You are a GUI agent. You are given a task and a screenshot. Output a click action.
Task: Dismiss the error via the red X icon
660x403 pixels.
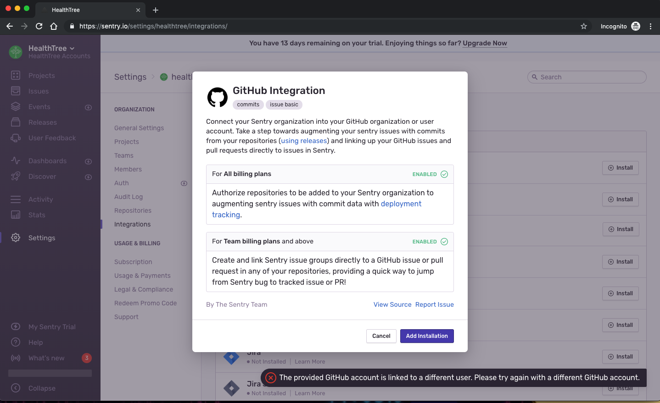click(270, 377)
